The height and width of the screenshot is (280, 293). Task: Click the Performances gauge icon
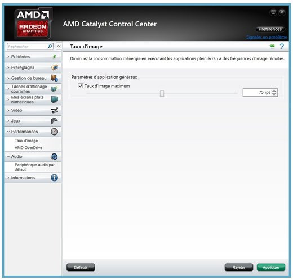coord(54,132)
